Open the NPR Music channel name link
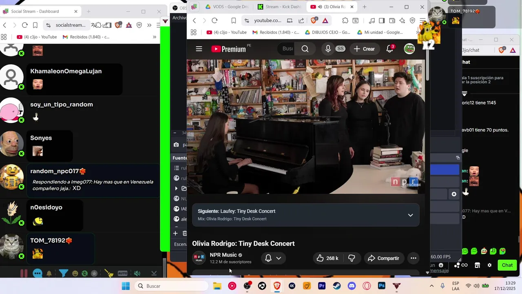 point(223,255)
